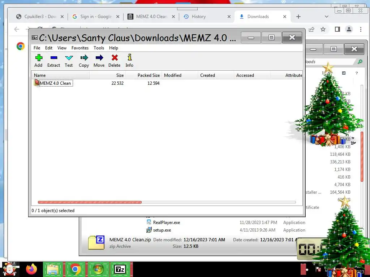Image resolution: width=370 pixels, height=277 pixels.
Task: Click Chrome back arrow
Action: click(x=17, y=29)
